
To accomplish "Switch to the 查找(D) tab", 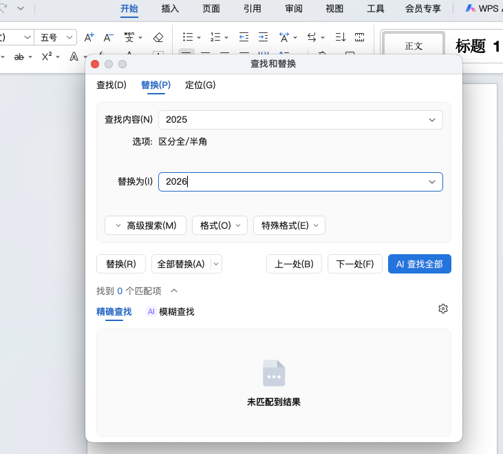I will click(111, 85).
